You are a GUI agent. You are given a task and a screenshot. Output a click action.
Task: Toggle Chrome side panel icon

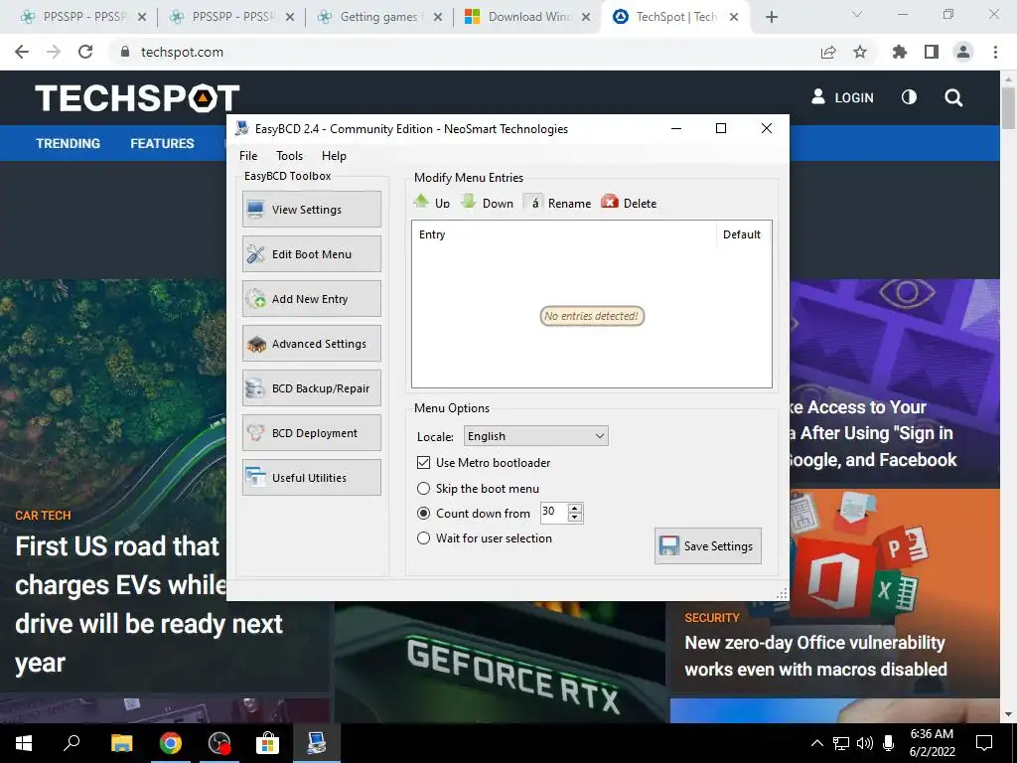click(x=932, y=52)
